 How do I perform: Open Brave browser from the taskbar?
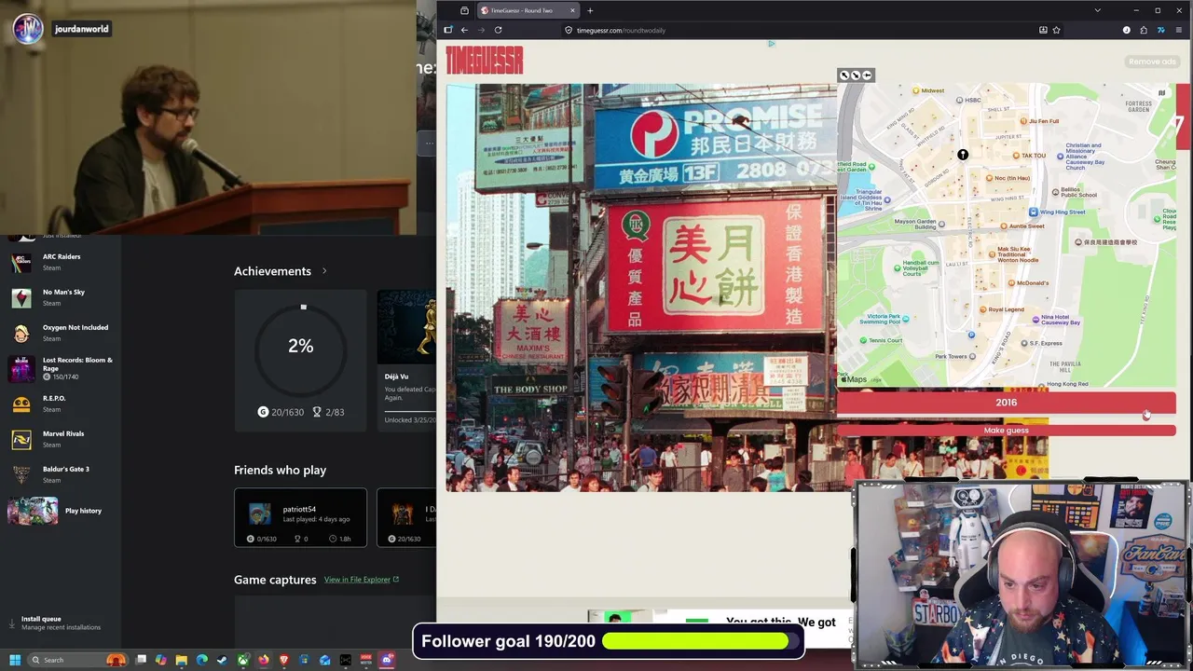pos(283,660)
